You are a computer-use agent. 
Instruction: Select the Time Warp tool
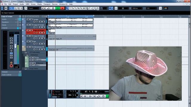(x=87, y=8)
